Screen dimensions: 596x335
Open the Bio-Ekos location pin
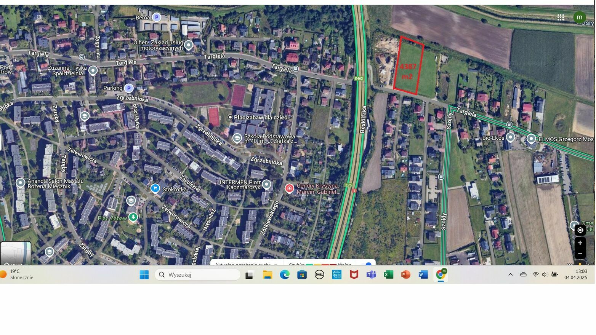tap(510, 137)
